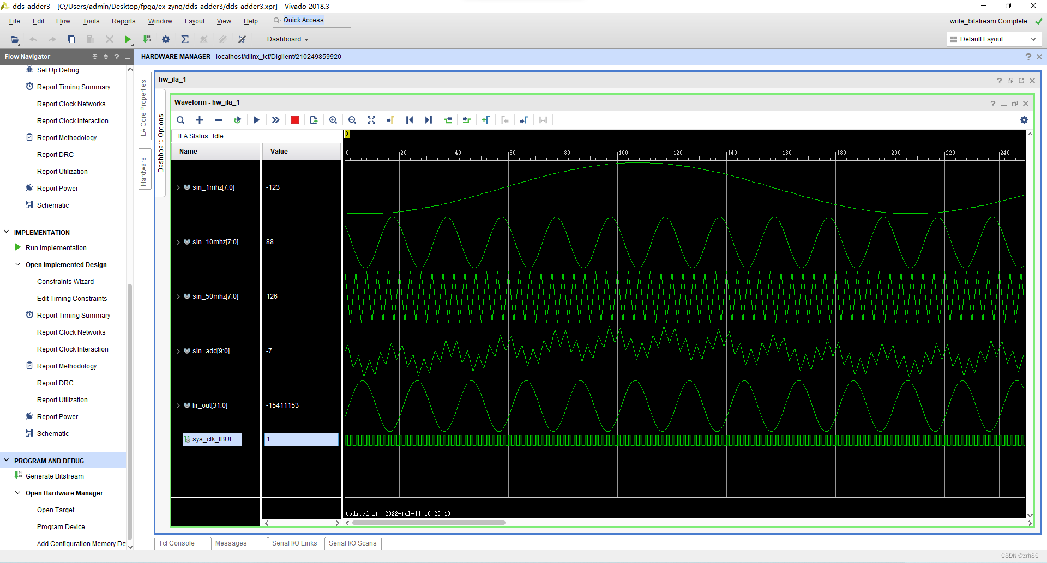1047x563 pixels.
Task: Click Expand All icon in Flow Navigator header
Action: tap(106, 57)
